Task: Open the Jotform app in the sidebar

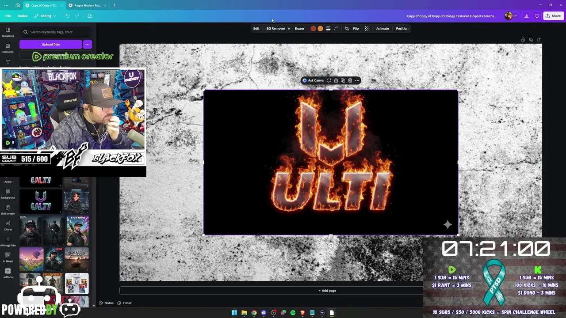Action: pyautogui.click(x=8, y=273)
